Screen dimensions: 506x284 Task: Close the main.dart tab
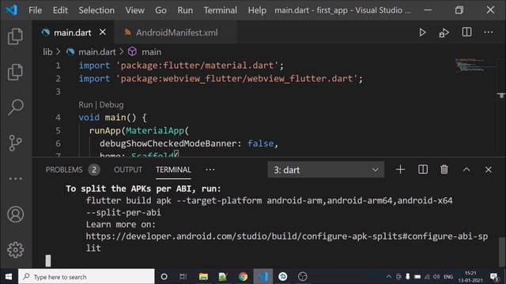[x=103, y=32]
